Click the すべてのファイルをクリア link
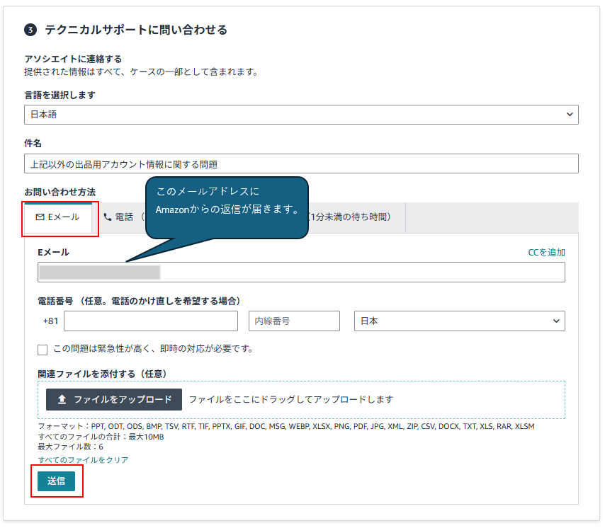The width and height of the screenshot is (605, 528). [x=84, y=460]
